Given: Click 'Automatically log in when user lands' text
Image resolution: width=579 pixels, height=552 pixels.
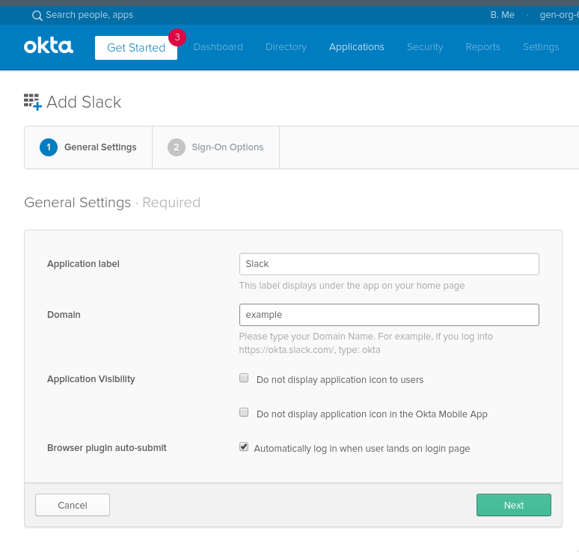Looking at the screenshot, I should (x=362, y=449).
